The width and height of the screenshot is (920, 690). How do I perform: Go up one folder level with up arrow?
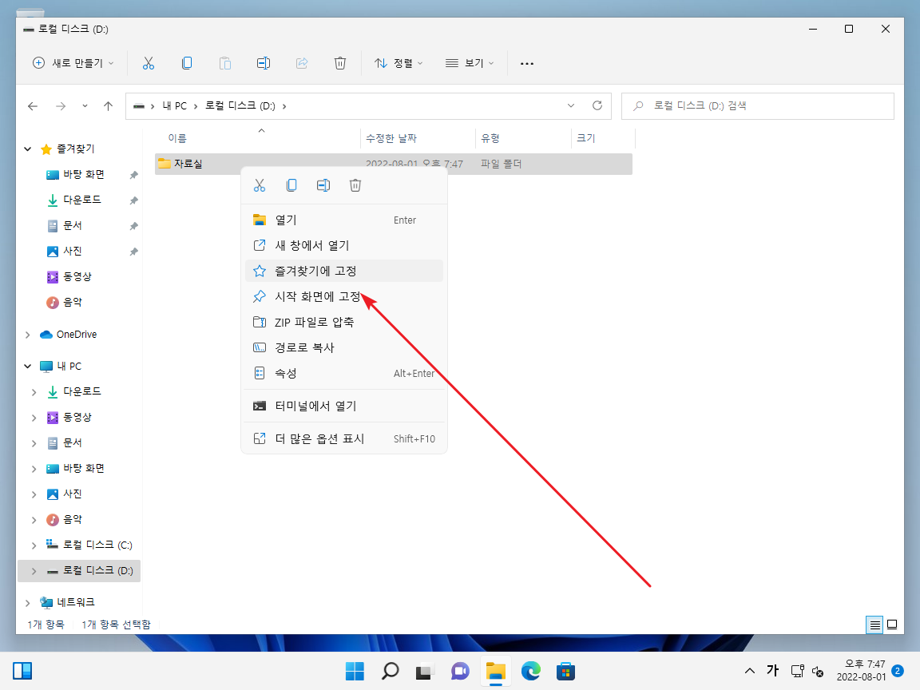(108, 106)
